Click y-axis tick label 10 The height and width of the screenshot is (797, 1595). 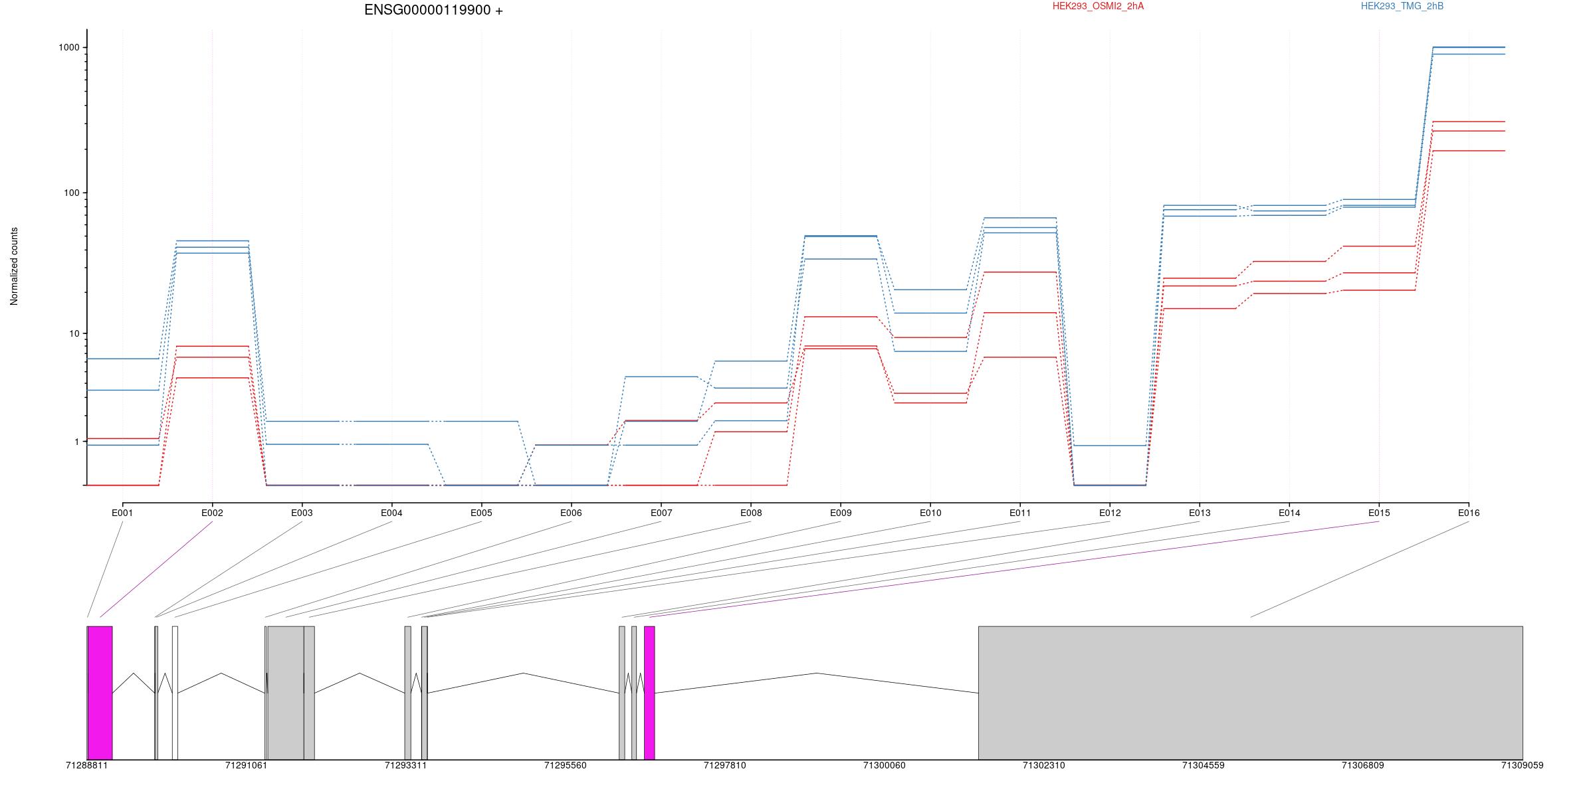point(74,333)
